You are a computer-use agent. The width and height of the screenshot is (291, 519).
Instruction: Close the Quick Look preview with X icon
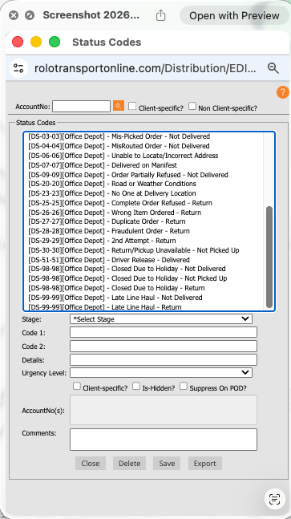(x=14, y=15)
